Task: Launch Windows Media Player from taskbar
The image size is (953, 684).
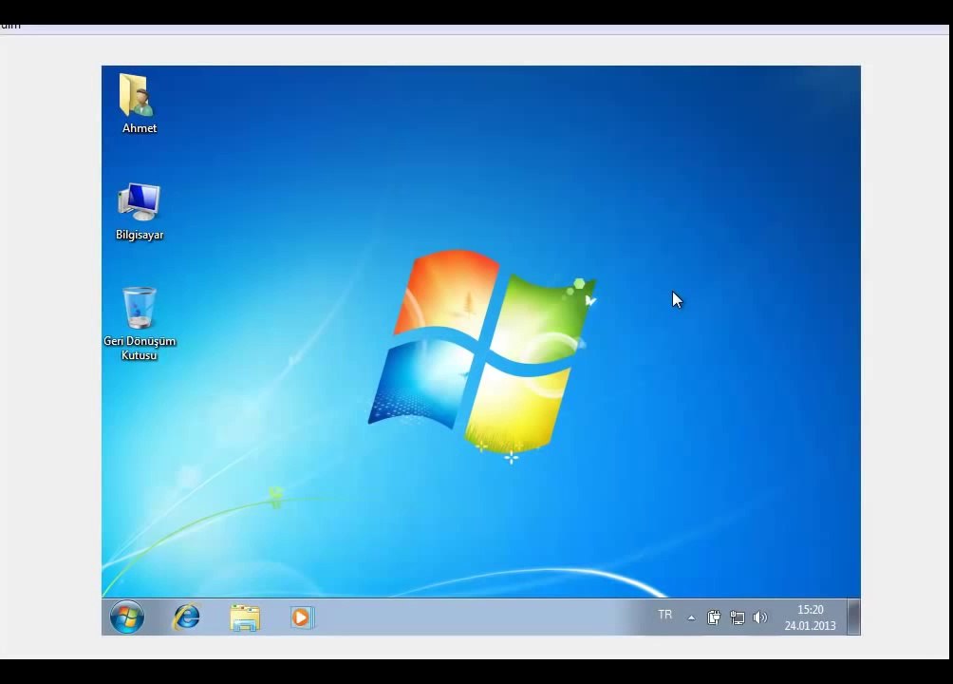Action: tap(302, 617)
